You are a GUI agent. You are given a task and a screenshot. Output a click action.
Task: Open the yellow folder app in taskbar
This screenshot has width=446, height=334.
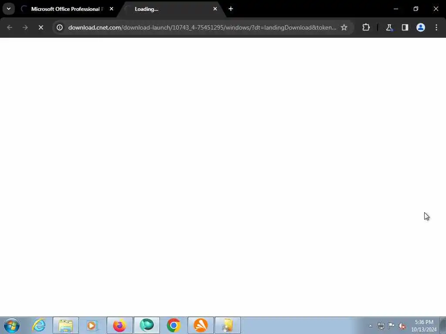pos(227,325)
